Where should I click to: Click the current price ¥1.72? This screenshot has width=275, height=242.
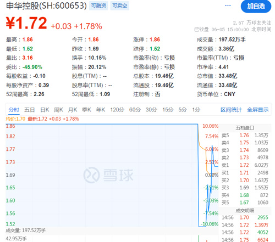pos(26,23)
